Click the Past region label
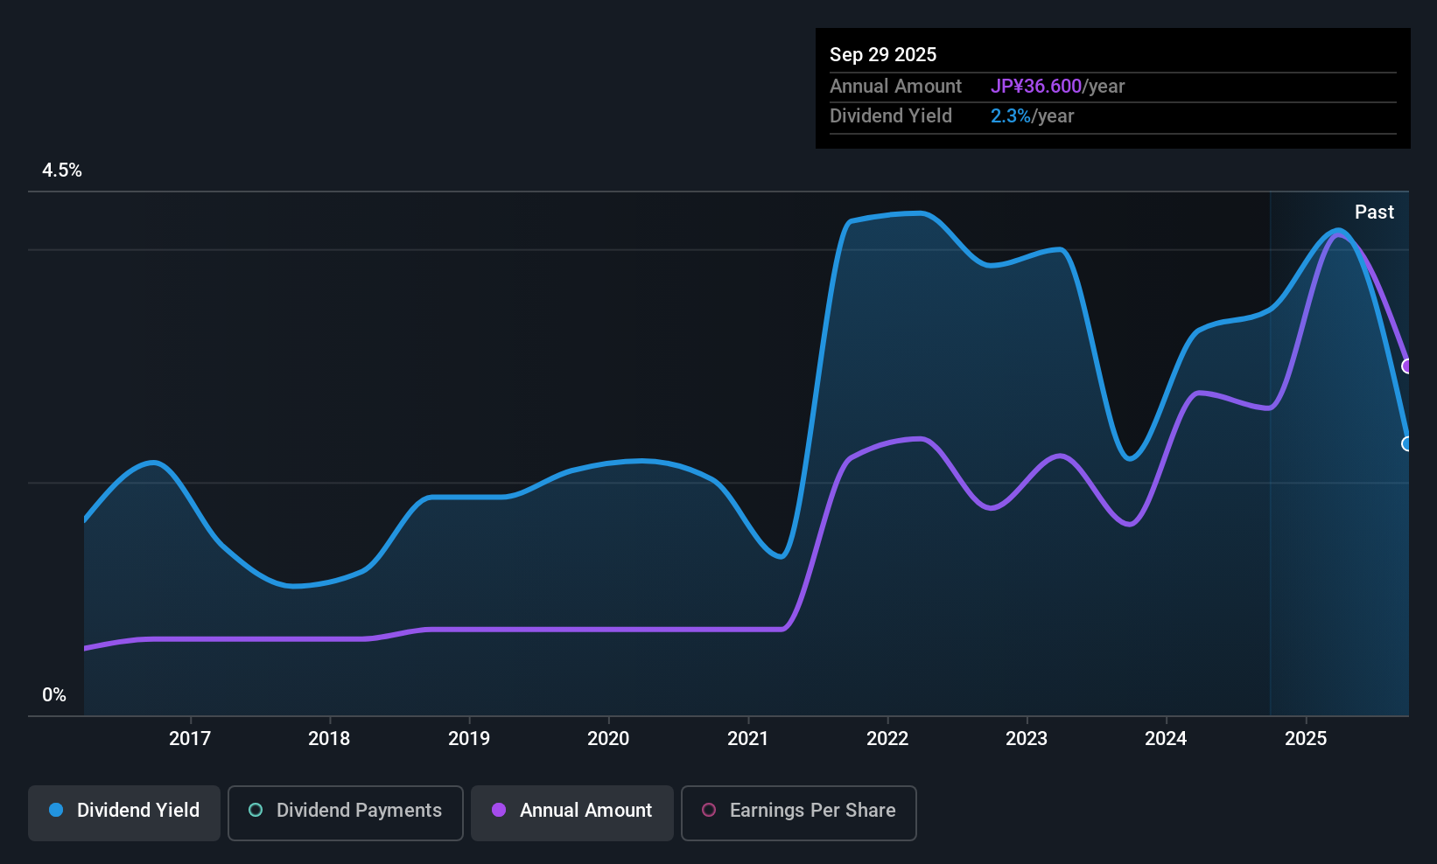 click(x=1374, y=212)
